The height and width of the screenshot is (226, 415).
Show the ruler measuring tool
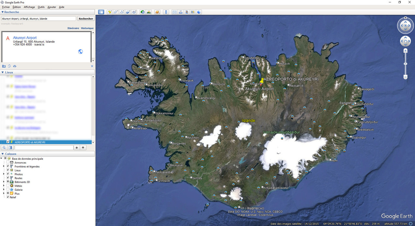click(166, 12)
